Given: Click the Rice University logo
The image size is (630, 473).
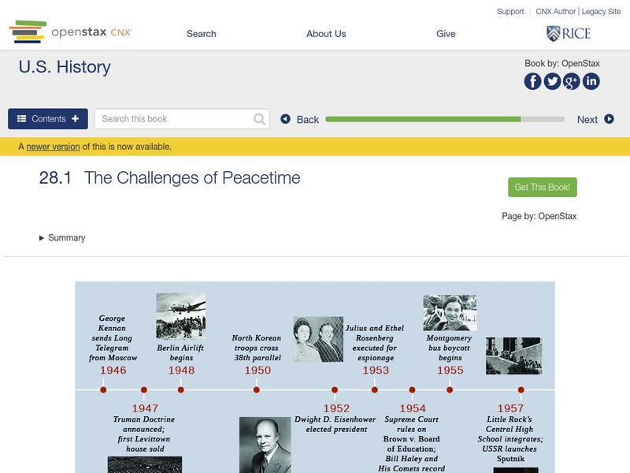Looking at the screenshot, I should coord(568,33).
